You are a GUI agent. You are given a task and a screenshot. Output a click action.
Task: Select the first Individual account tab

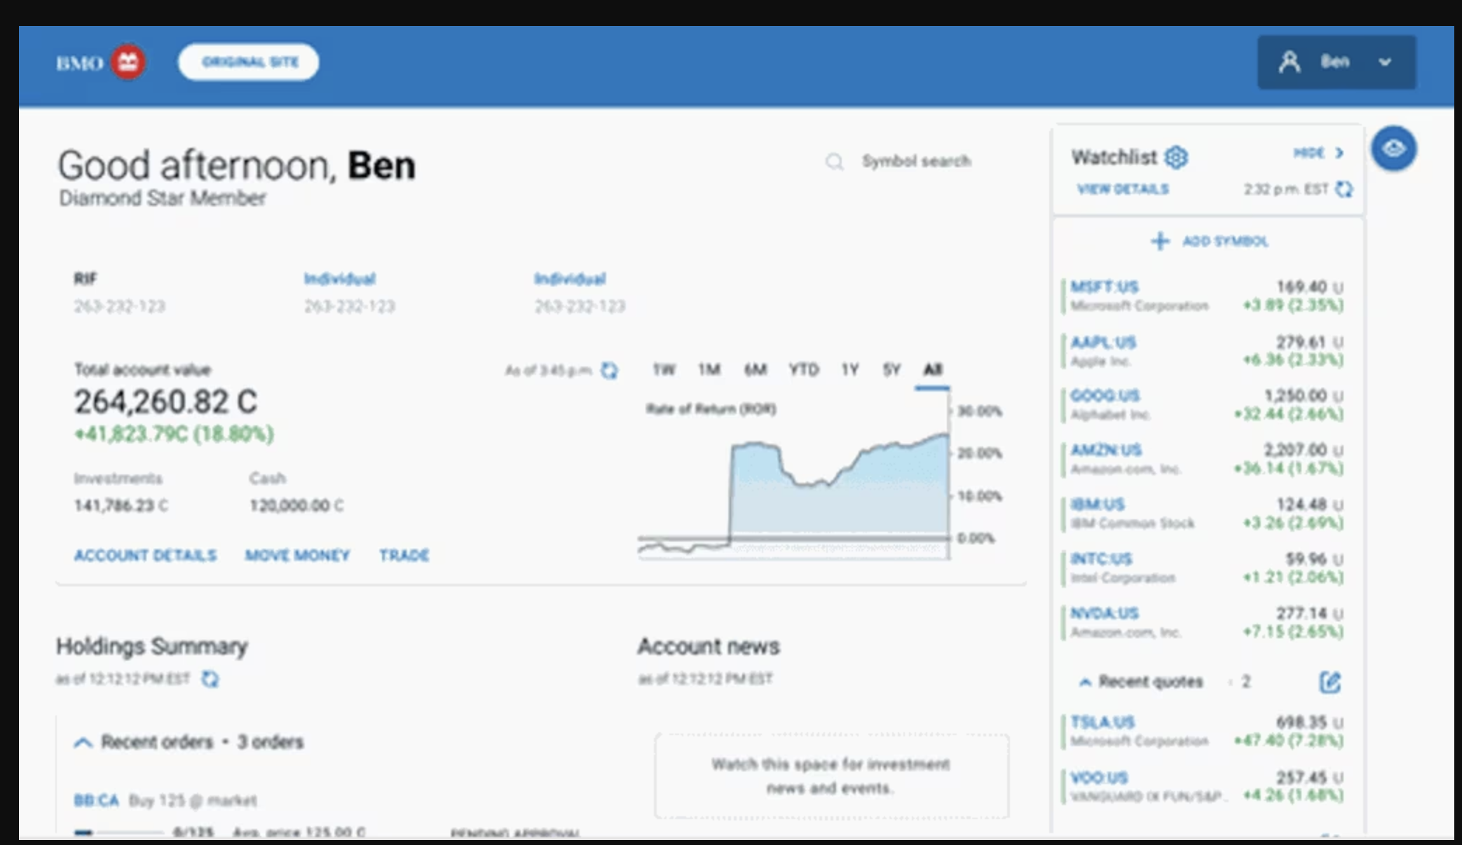click(x=339, y=279)
